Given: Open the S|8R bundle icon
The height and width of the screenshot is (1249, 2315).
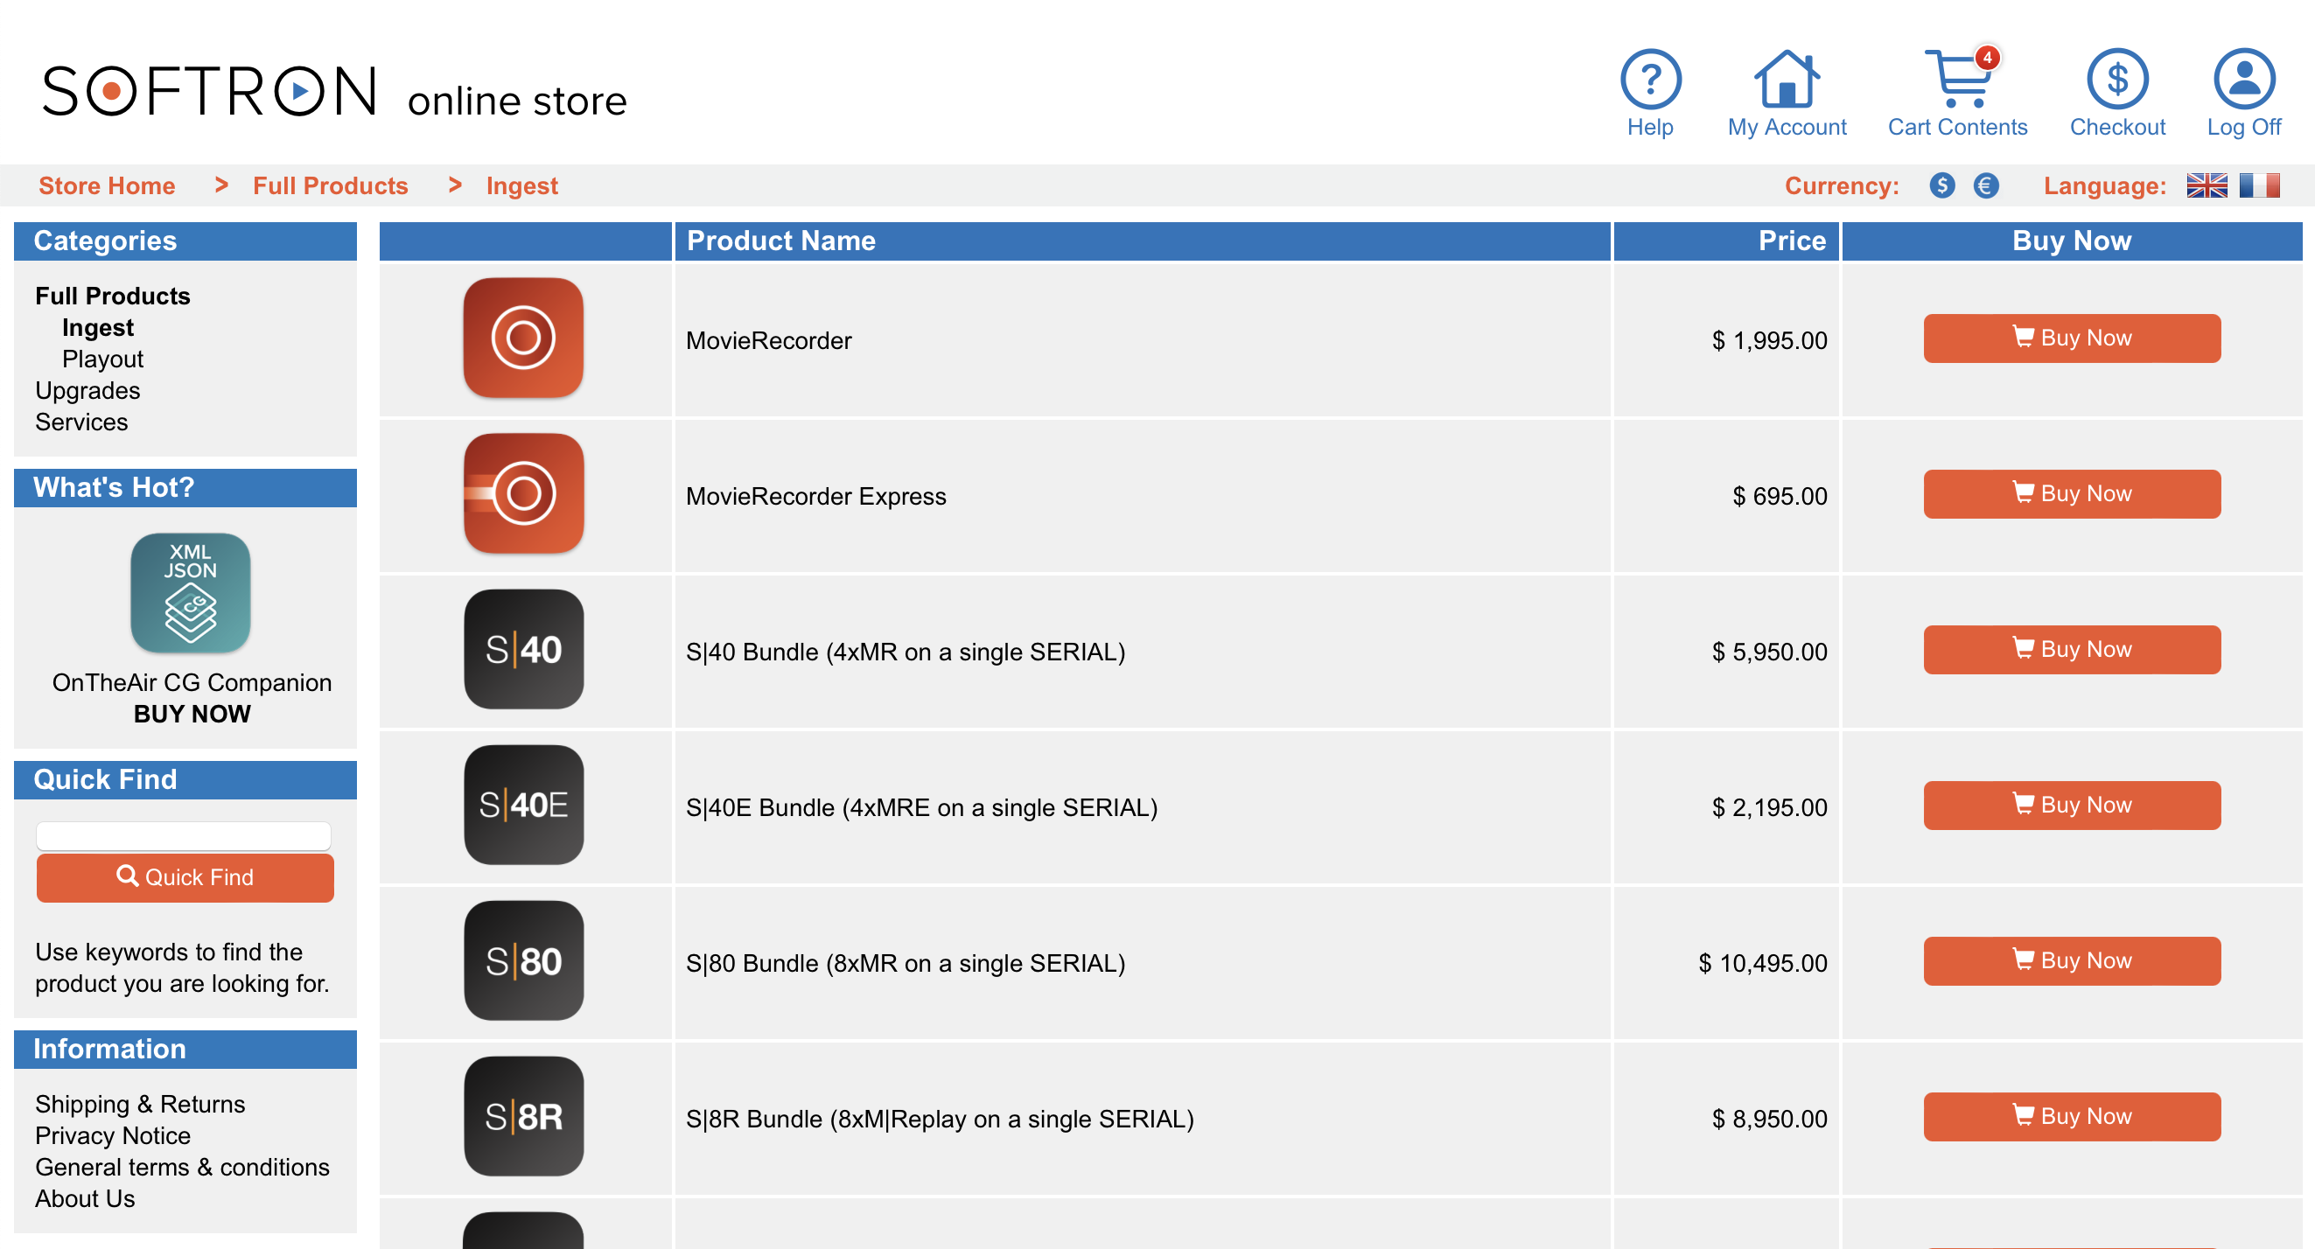Looking at the screenshot, I should [523, 1116].
